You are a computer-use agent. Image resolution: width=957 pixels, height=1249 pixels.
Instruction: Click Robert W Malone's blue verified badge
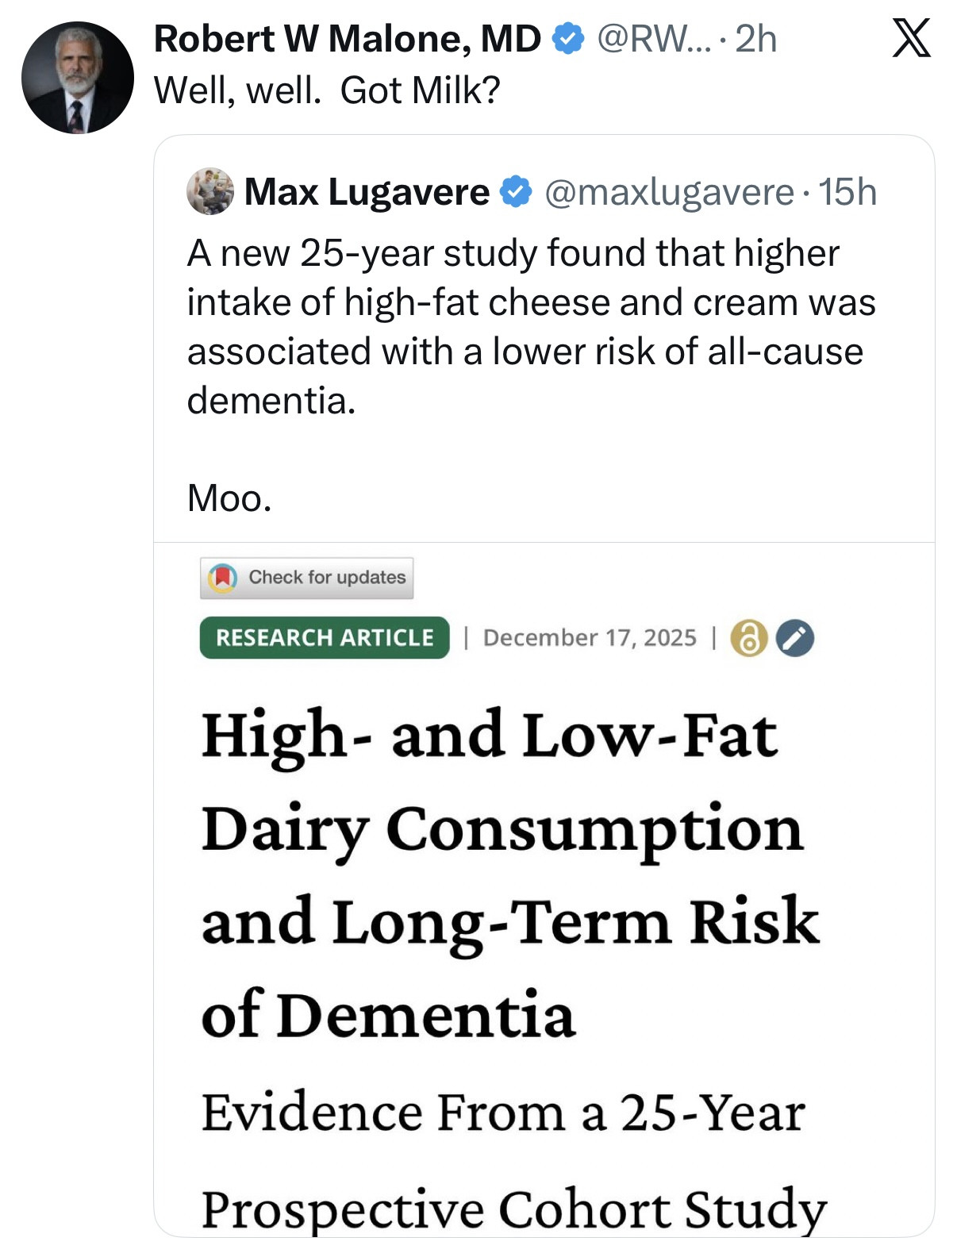tap(568, 39)
